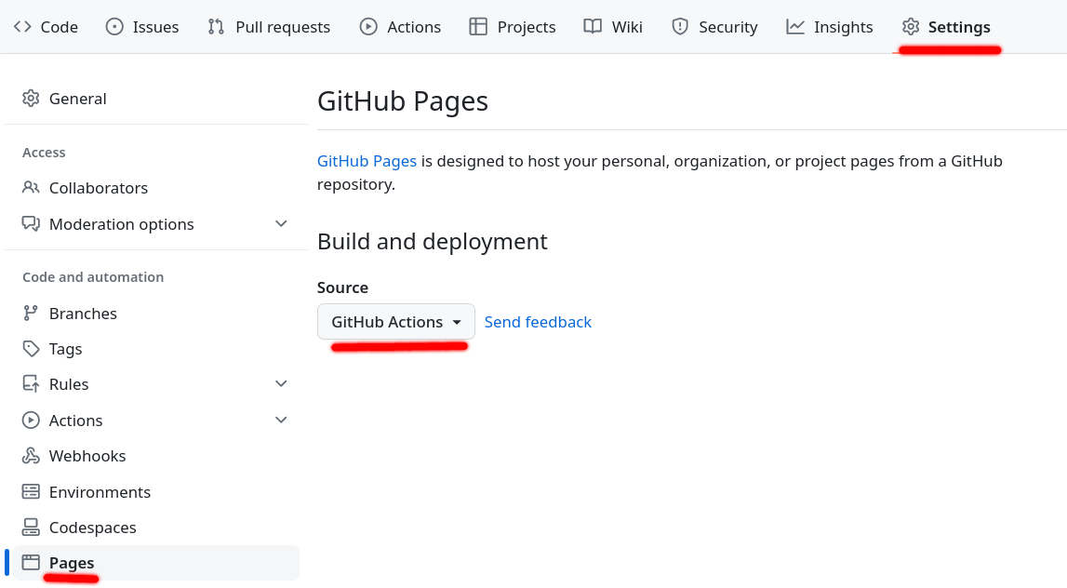Click the play icon beside sidebar Actions
Viewport: 1067px width, 588px height.
[x=31, y=420]
